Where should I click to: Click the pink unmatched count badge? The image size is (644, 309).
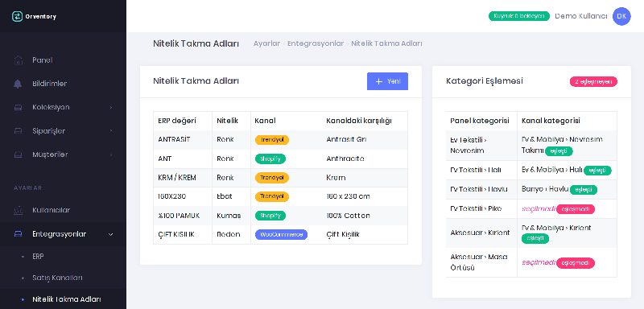pyautogui.click(x=593, y=81)
